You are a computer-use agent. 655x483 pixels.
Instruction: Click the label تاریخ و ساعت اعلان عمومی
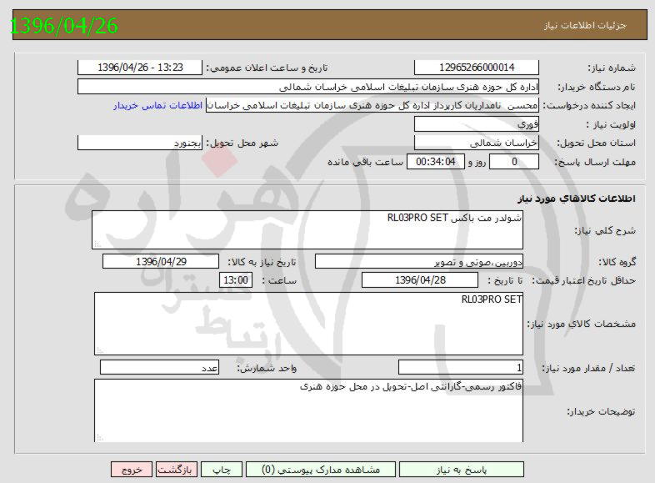coord(267,68)
